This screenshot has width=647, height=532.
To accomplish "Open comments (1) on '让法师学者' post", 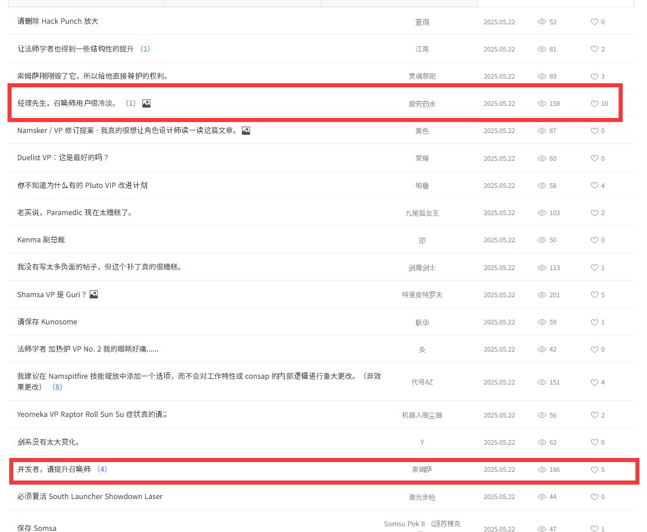I will point(145,49).
